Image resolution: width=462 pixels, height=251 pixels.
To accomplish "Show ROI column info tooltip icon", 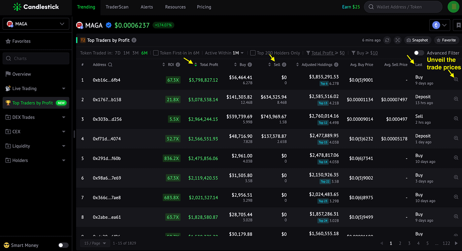I will [x=178, y=65].
